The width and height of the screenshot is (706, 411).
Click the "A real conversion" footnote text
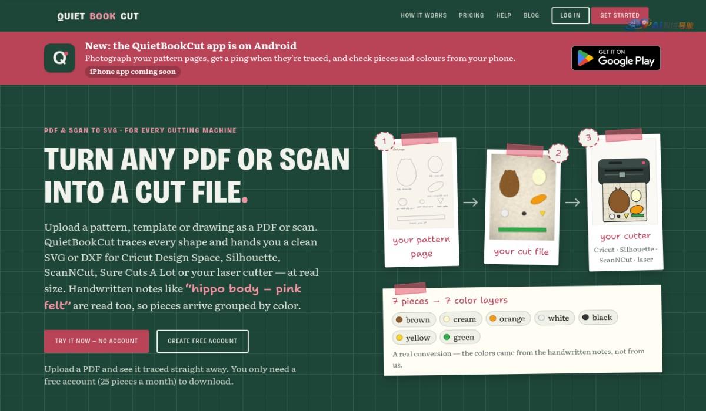[518, 358]
